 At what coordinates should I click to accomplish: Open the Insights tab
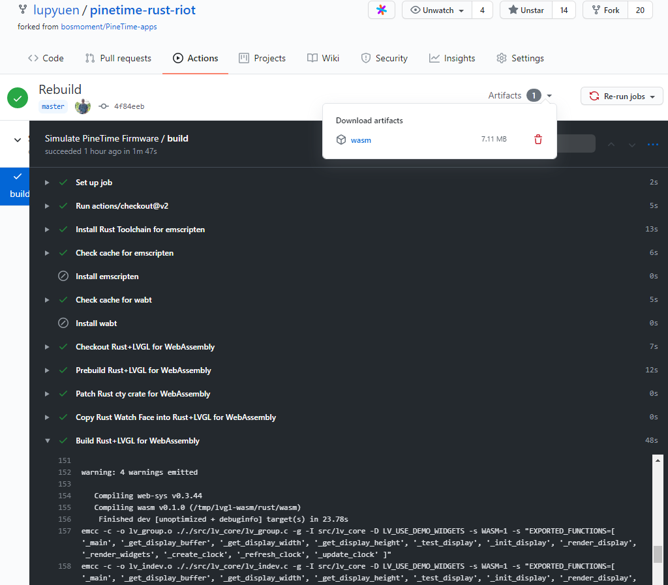click(452, 58)
